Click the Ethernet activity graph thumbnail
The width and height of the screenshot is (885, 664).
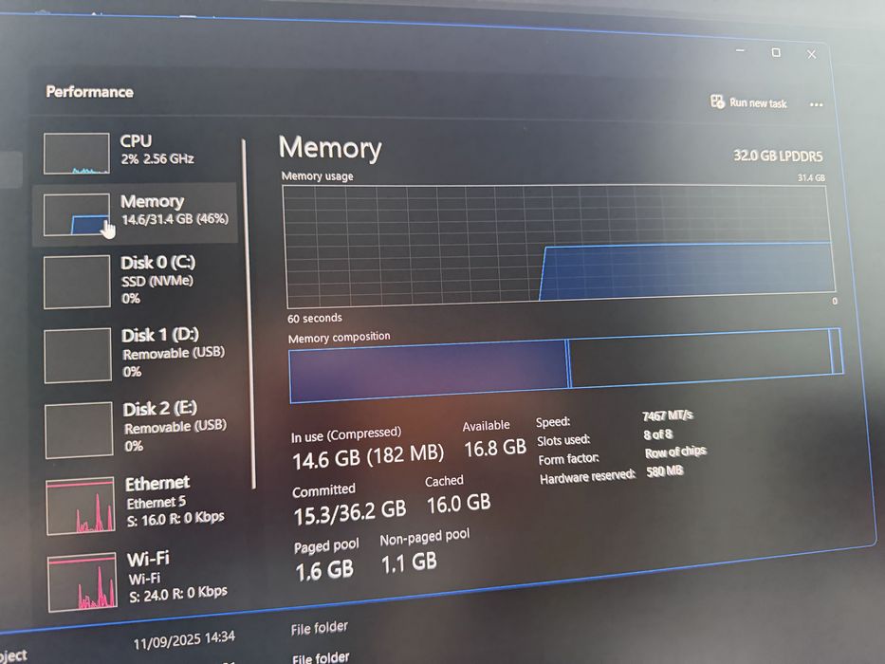(x=81, y=506)
